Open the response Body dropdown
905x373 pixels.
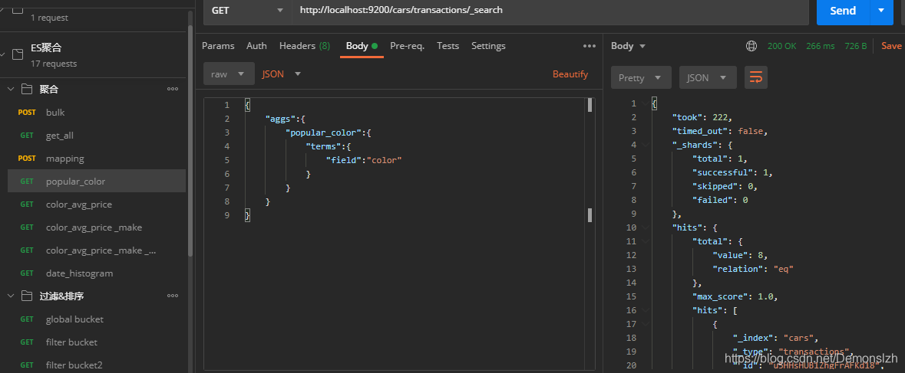[628, 46]
